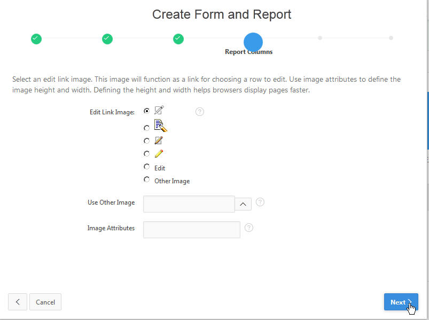429x320 pixels.
Task: Select the first gray pencil radio option
Action: coord(147,111)
